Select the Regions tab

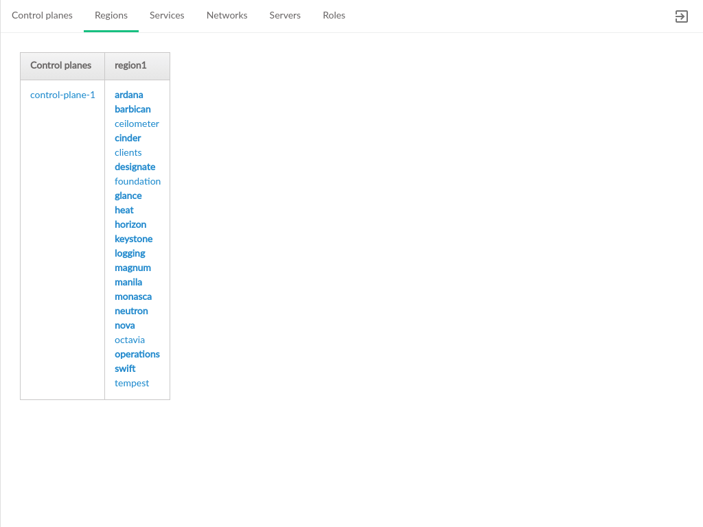point(111,15)
